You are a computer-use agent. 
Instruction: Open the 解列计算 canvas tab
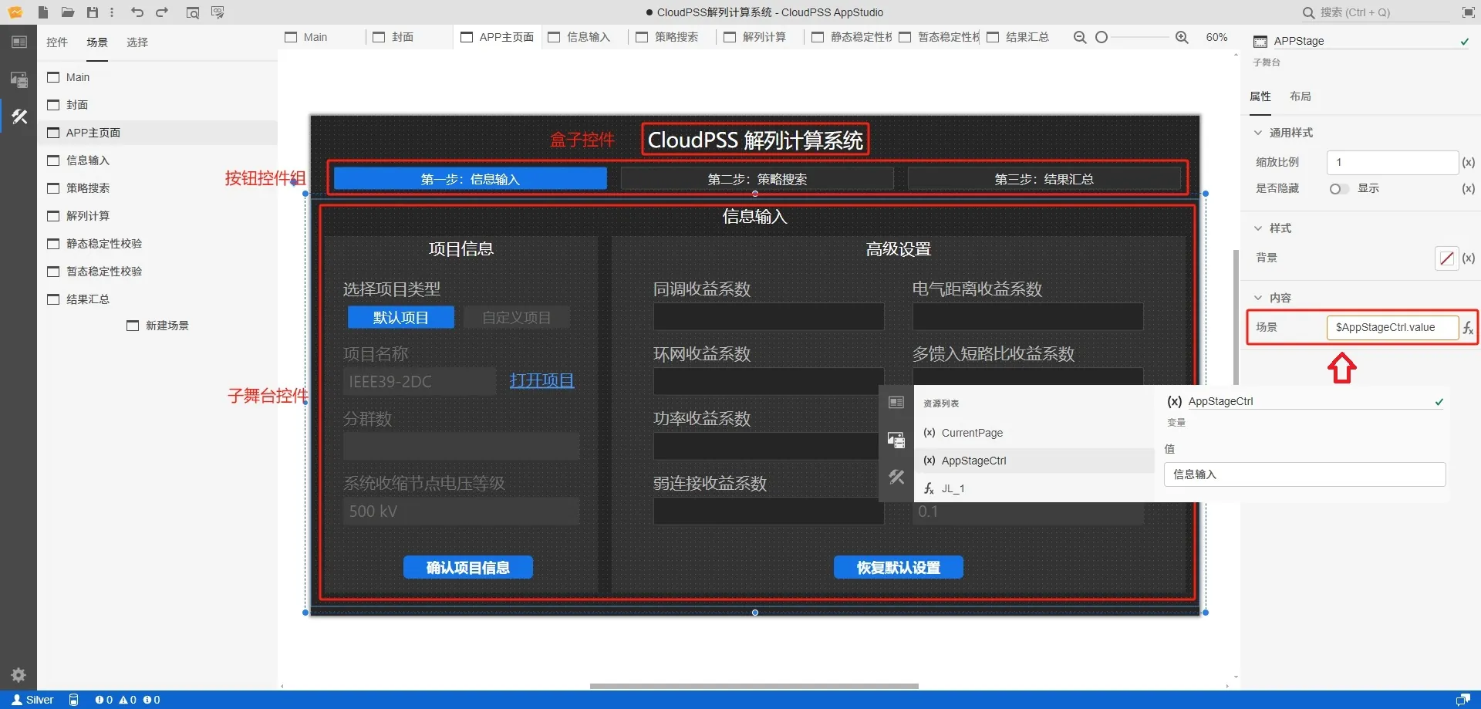coord(755,37)
